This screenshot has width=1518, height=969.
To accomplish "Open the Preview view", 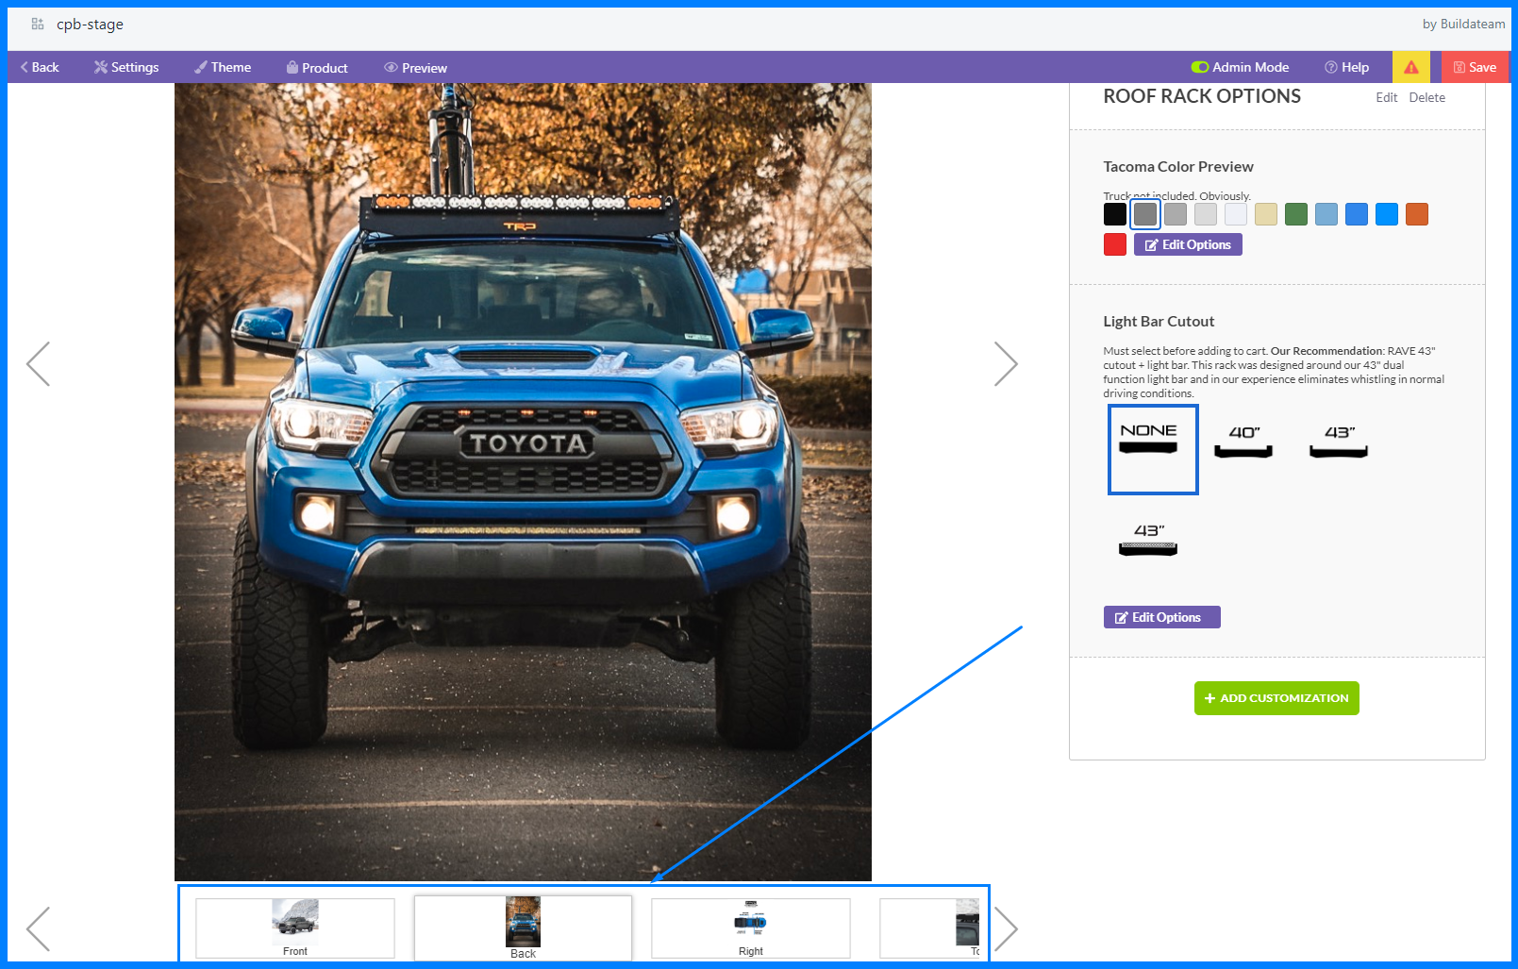I will point(415,67).
